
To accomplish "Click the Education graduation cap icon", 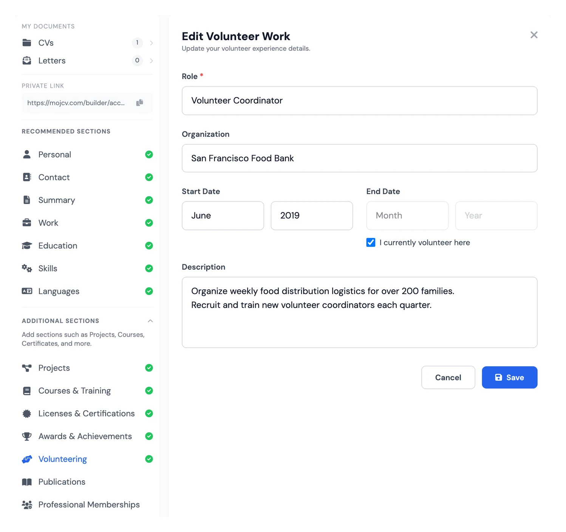I will click(27, 246).
